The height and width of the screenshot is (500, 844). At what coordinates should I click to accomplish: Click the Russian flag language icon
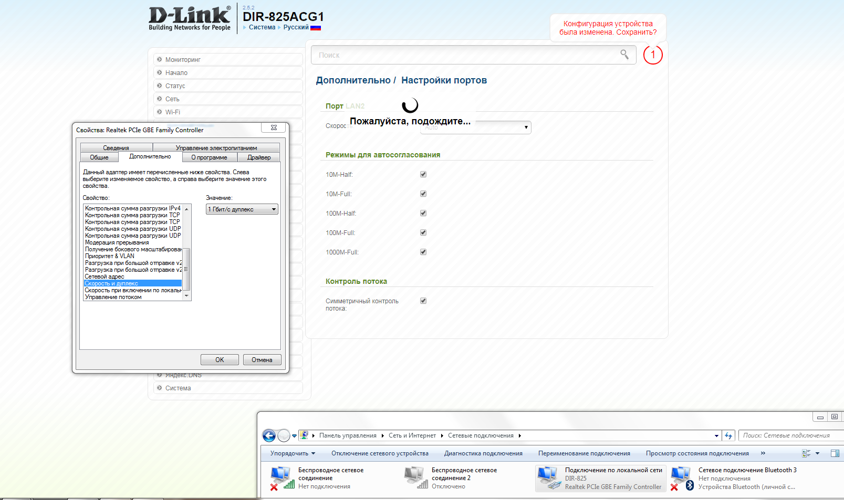316,28
